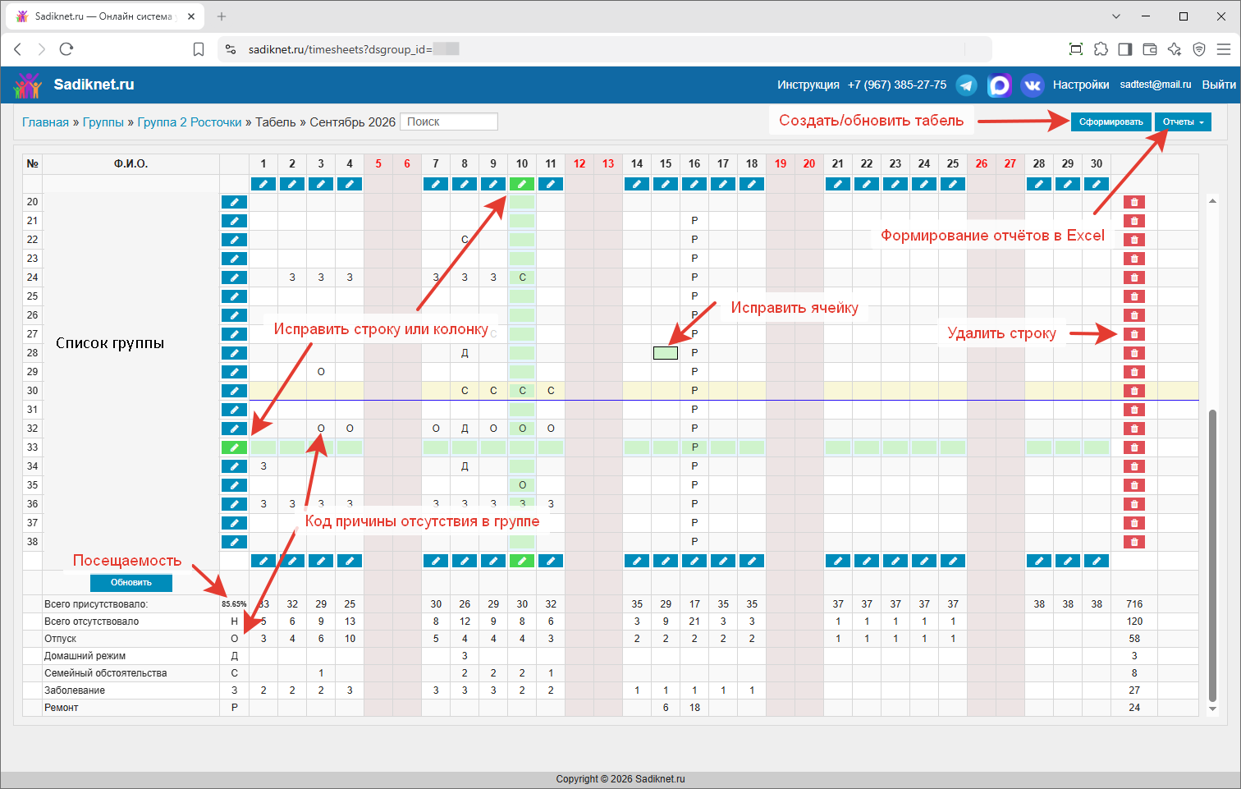Click the table's vertical scrollbar thumb
The width and height of the screenshot is (1241, 789).
tap(1213, 554)
